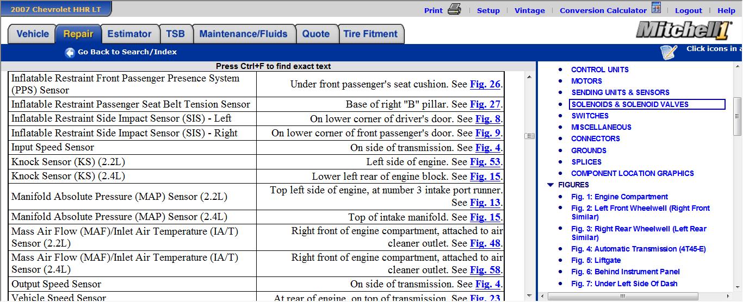Open the Fig. 26 link
The height and width of the screenshot is (302, 743).
click(x=485, y=84)
